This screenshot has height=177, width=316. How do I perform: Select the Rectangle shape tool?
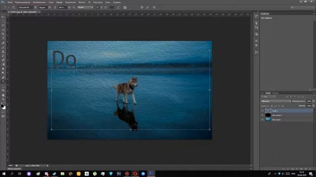coord(3,90)
